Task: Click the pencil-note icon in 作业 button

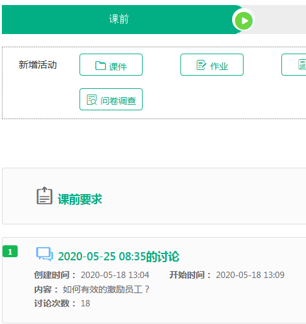Action: pos(201,65)
